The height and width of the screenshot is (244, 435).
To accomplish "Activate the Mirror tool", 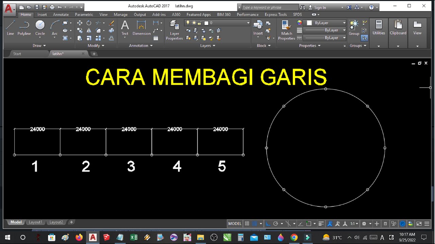I will (89, 30).
